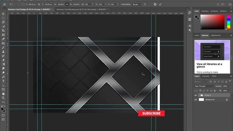
Task: Open the Search icon at top right
Action: click(x=218, y=4)
